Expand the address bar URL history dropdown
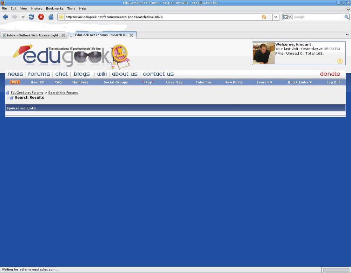 coord(276,17)
